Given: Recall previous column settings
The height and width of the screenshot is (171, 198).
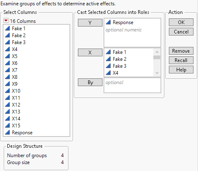Looking at the screenshot, I should [x=181, y=60].
